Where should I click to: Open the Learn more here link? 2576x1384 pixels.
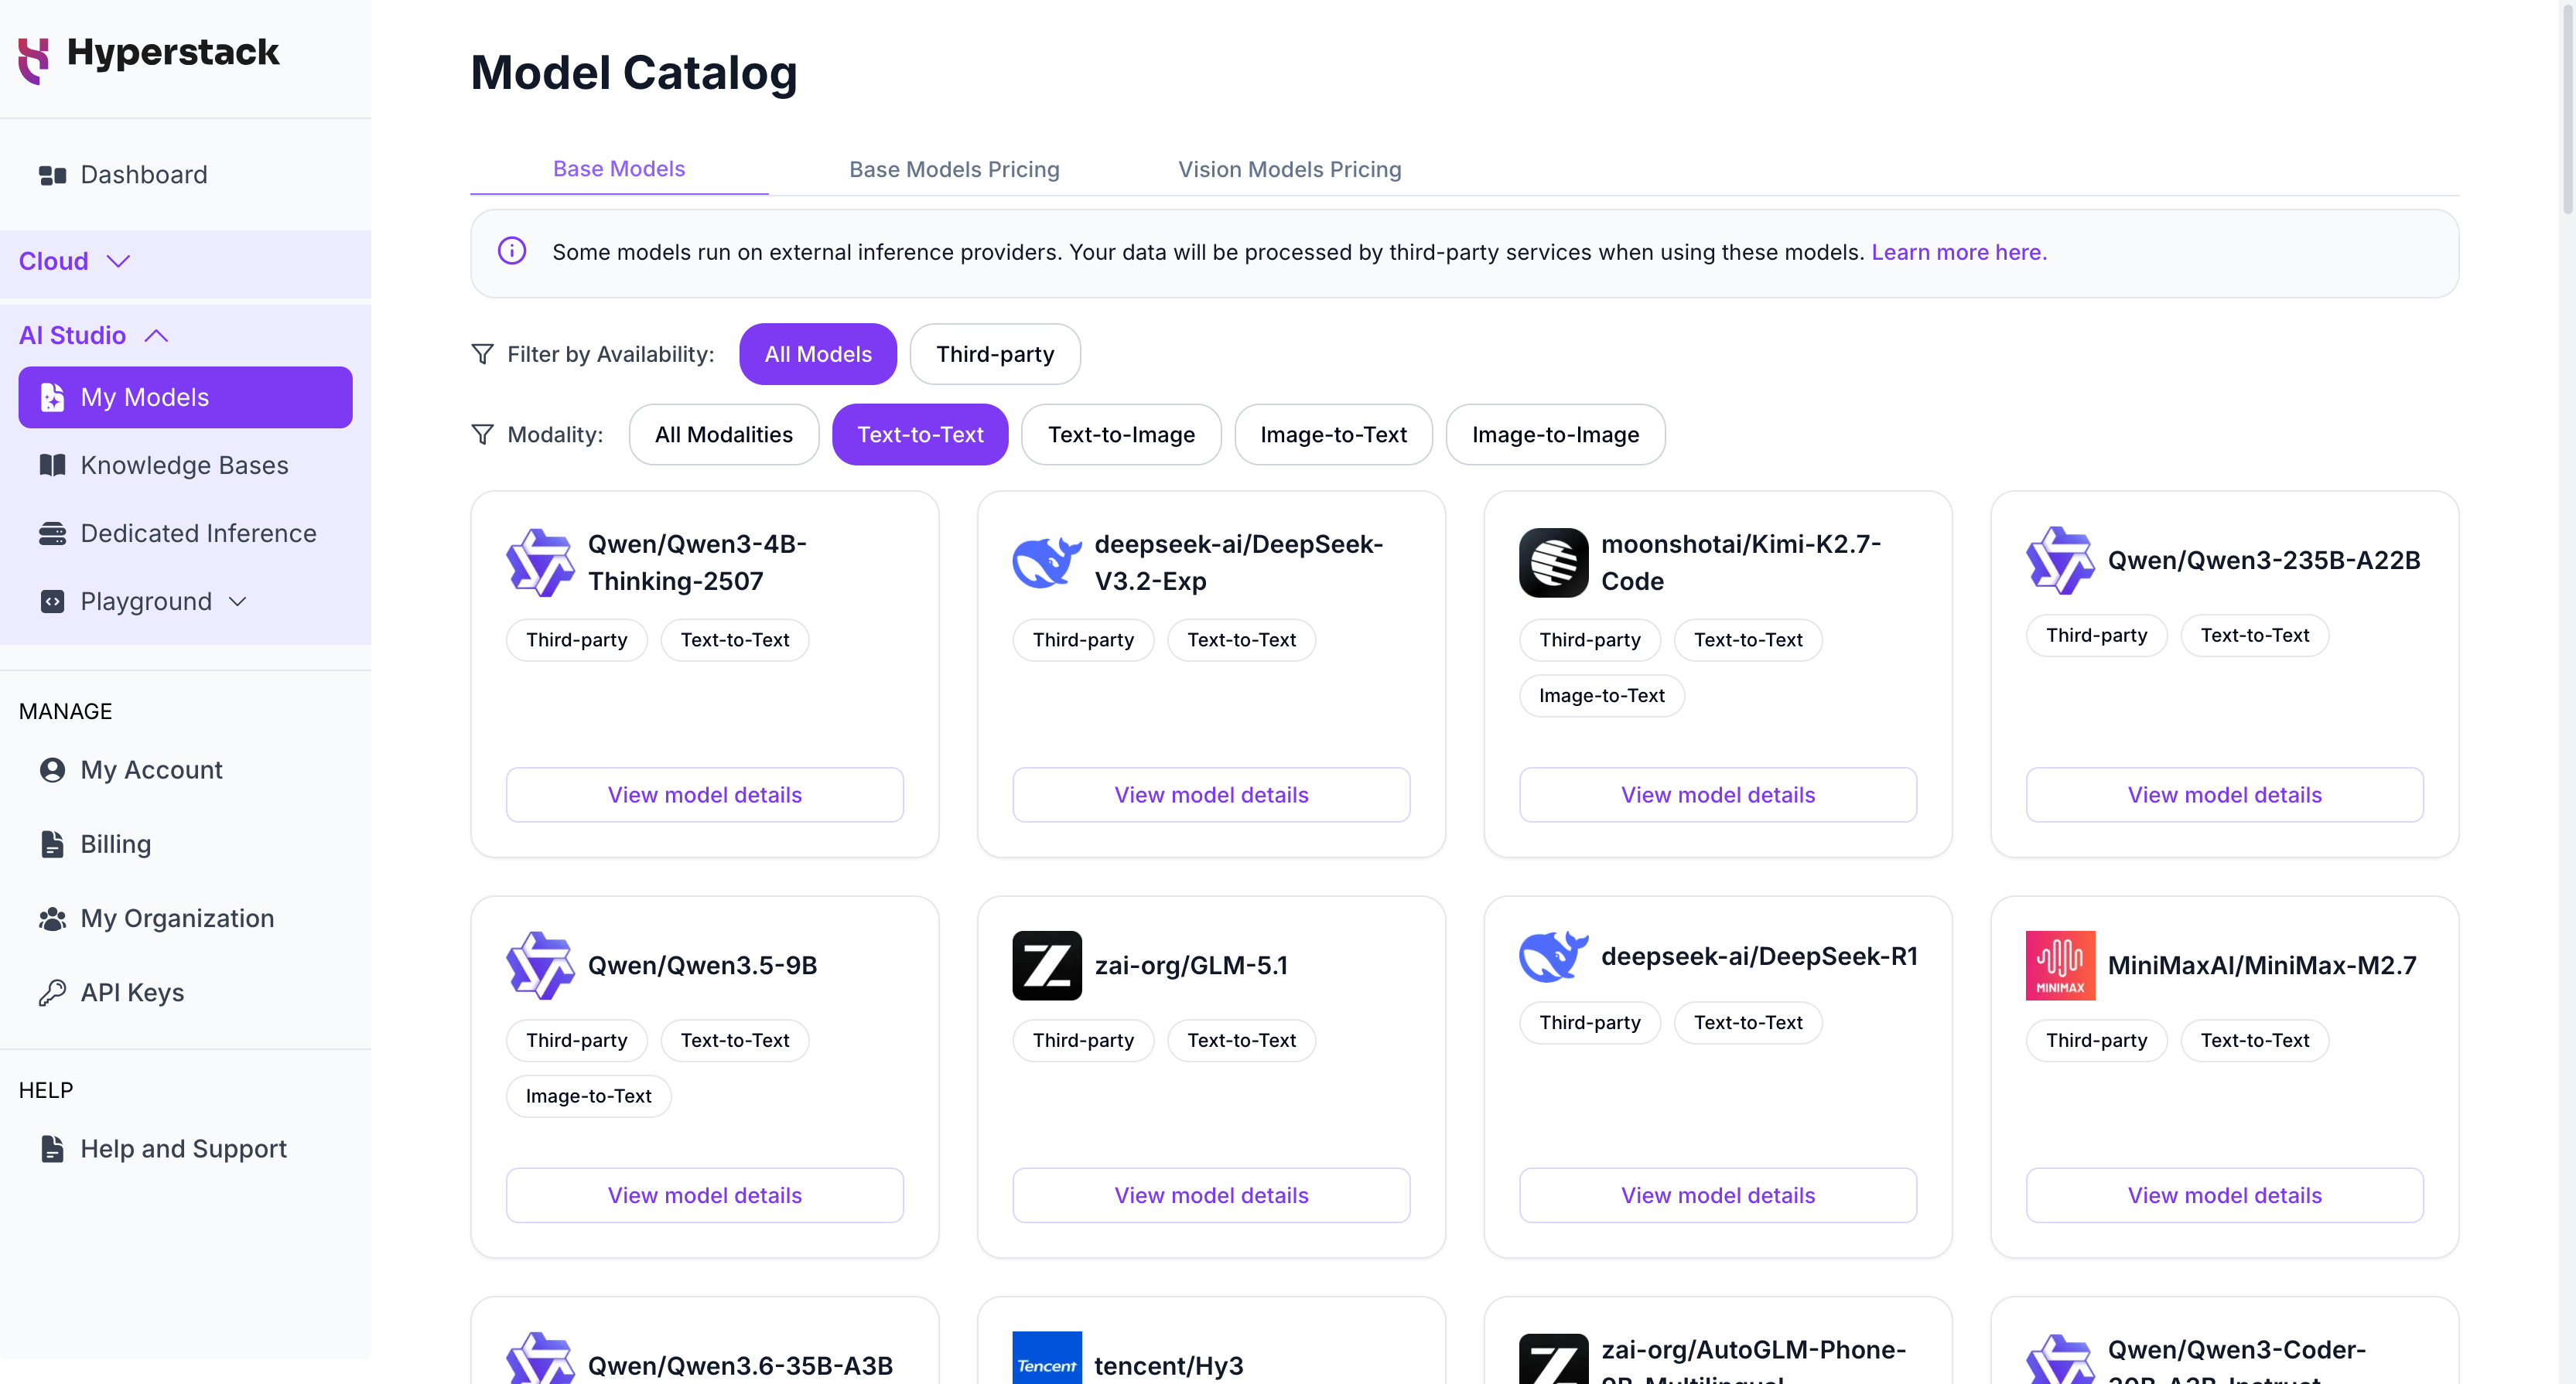click(1958, 252)
